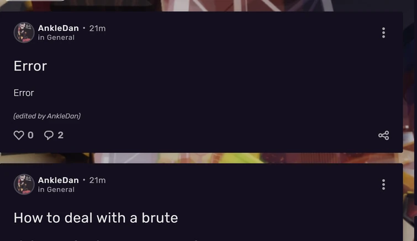Viewport: 417px width, 241px height.
Task: View AnkleDan's avatar on Error post
Action: click(x=24, y=33)
